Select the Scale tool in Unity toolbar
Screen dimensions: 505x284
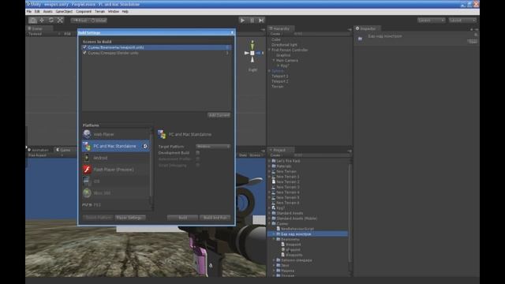pyautogui.click(x=60, y=21)
